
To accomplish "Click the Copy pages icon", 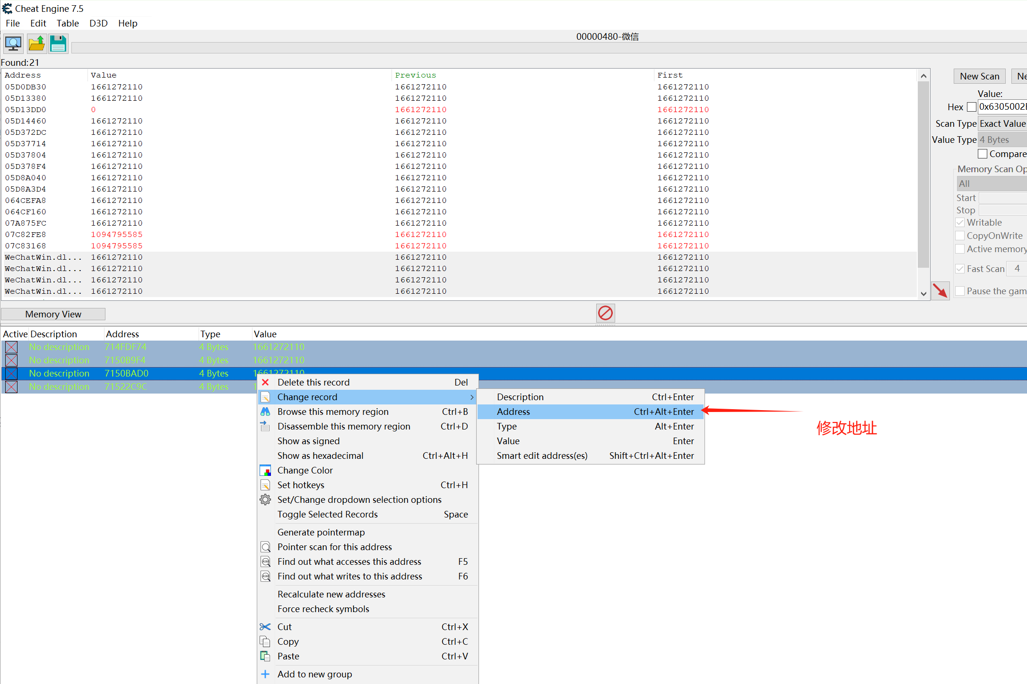I will [x=265, y=641].
